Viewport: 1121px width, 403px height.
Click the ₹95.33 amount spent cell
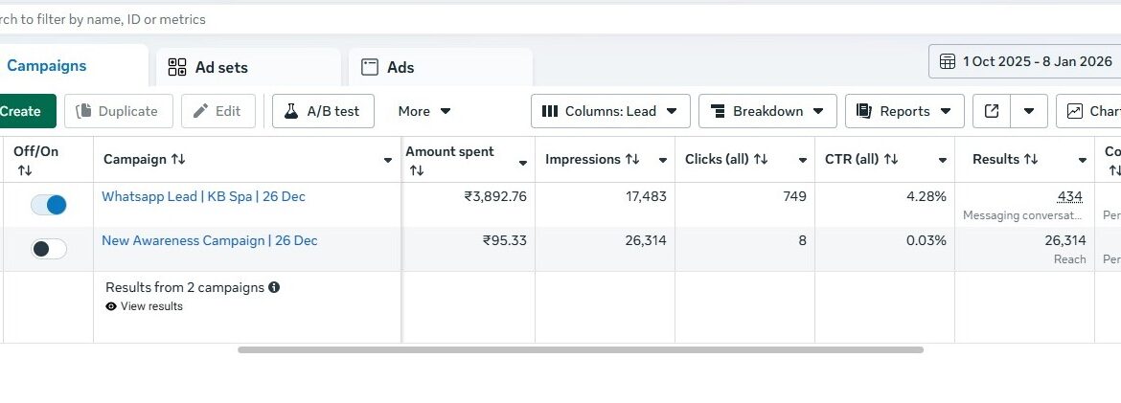pyautogui.click(x=505, y=241)
